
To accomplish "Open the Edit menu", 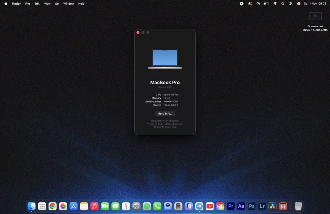I will 37,4.
